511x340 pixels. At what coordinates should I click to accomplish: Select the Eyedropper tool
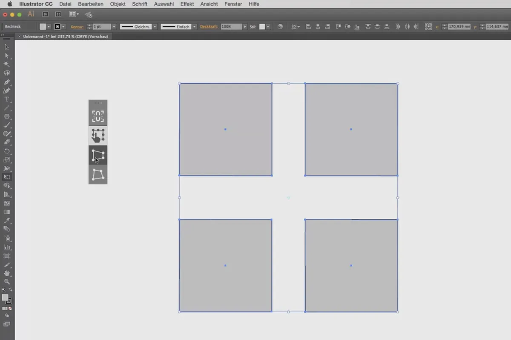tap(7, 221)
